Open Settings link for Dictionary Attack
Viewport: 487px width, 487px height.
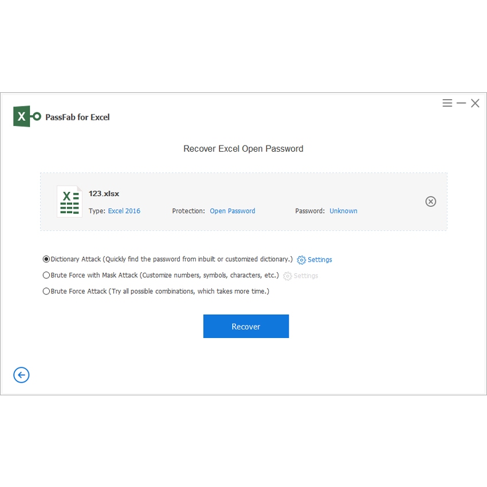click(x=320, y=260)
